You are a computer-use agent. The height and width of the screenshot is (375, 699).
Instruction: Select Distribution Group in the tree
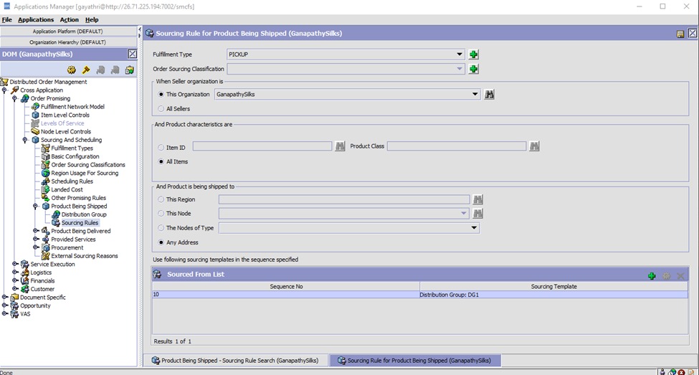[x=83, y=214]
